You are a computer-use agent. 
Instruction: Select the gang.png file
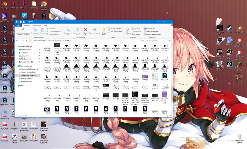coord(155,86)
